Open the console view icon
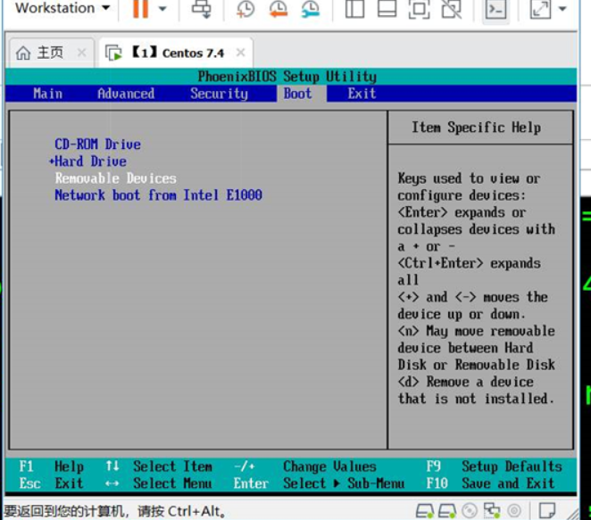The width and height of the screenshot is (591, 520). point(495,9)
